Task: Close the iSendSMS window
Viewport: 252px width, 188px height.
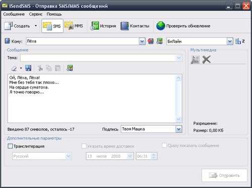Action: (x=246, y=7)
